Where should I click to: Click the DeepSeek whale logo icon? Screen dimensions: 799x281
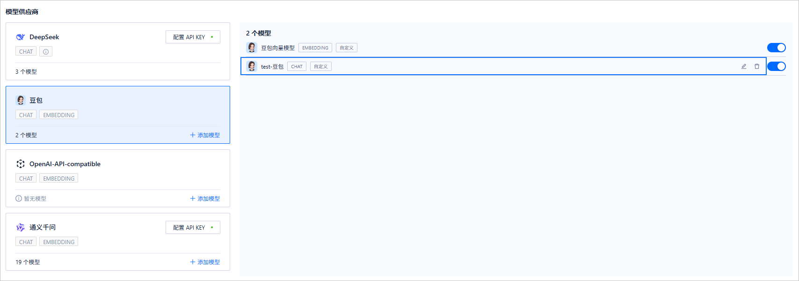click(x=21, y=37)
